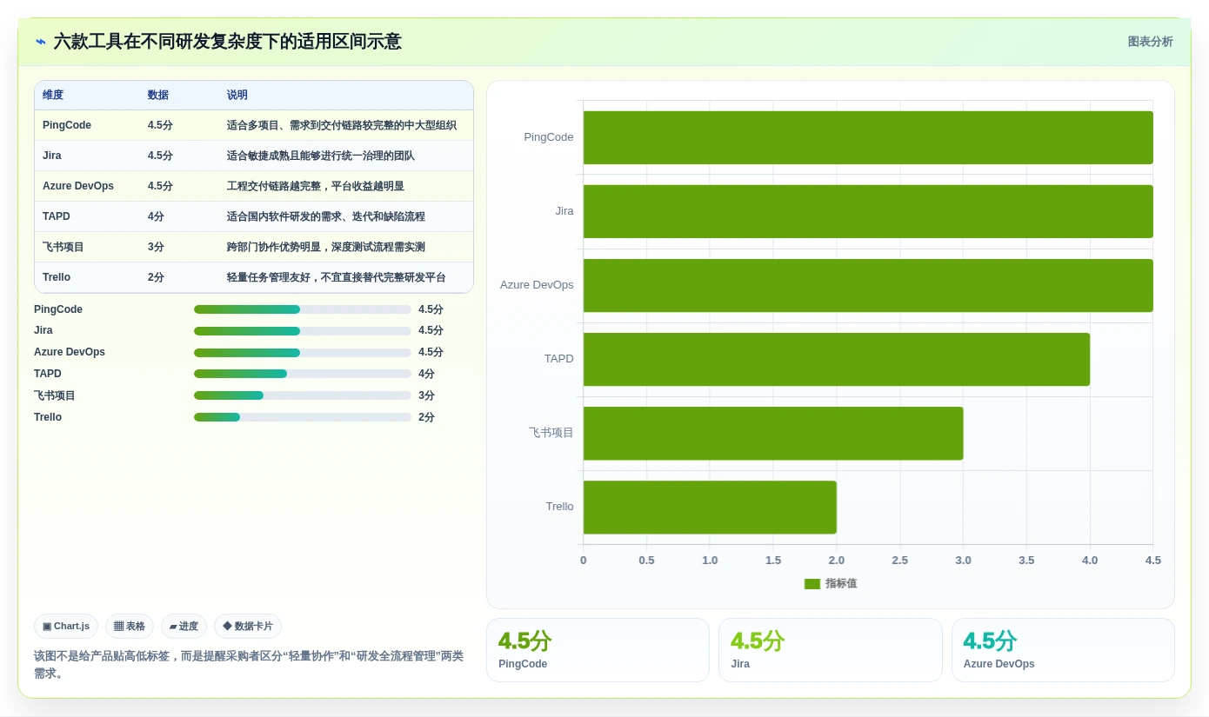Click the PingCode progress bar
The image size is (1209, 717).
point(303,309)
